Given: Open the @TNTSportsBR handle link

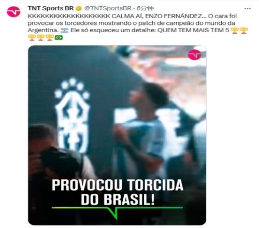Looking at the screenshot, I should point(108,8).
